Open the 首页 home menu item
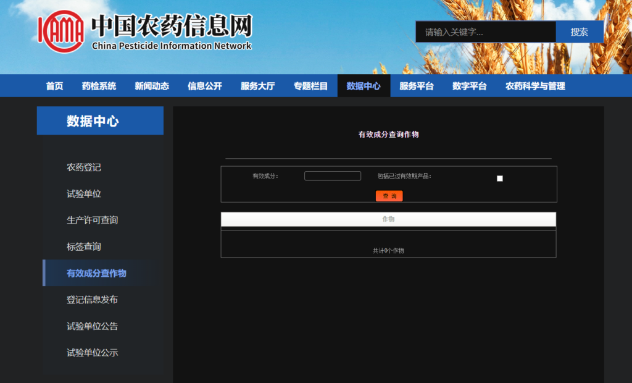Image resolution: width=632 pixels, height=383 pixels. pos(54,86)
